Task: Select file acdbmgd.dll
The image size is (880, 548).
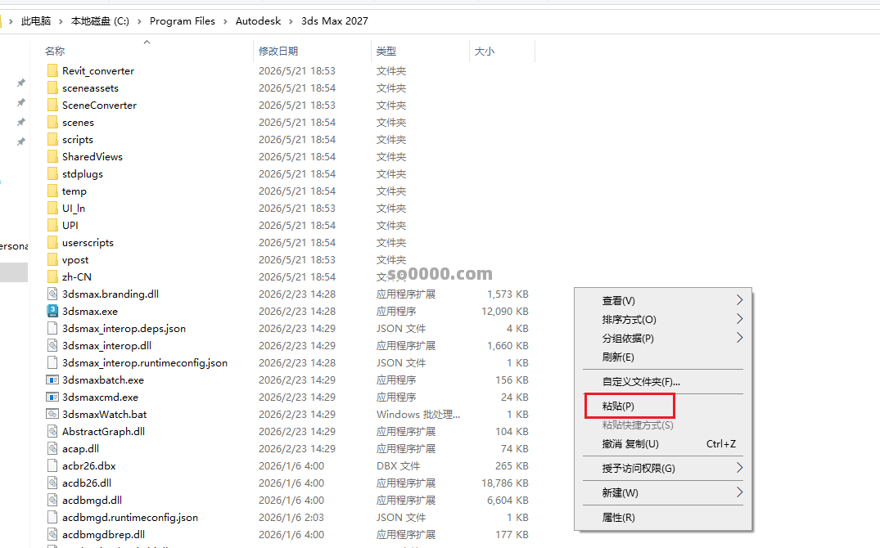Action: [92, 501]
